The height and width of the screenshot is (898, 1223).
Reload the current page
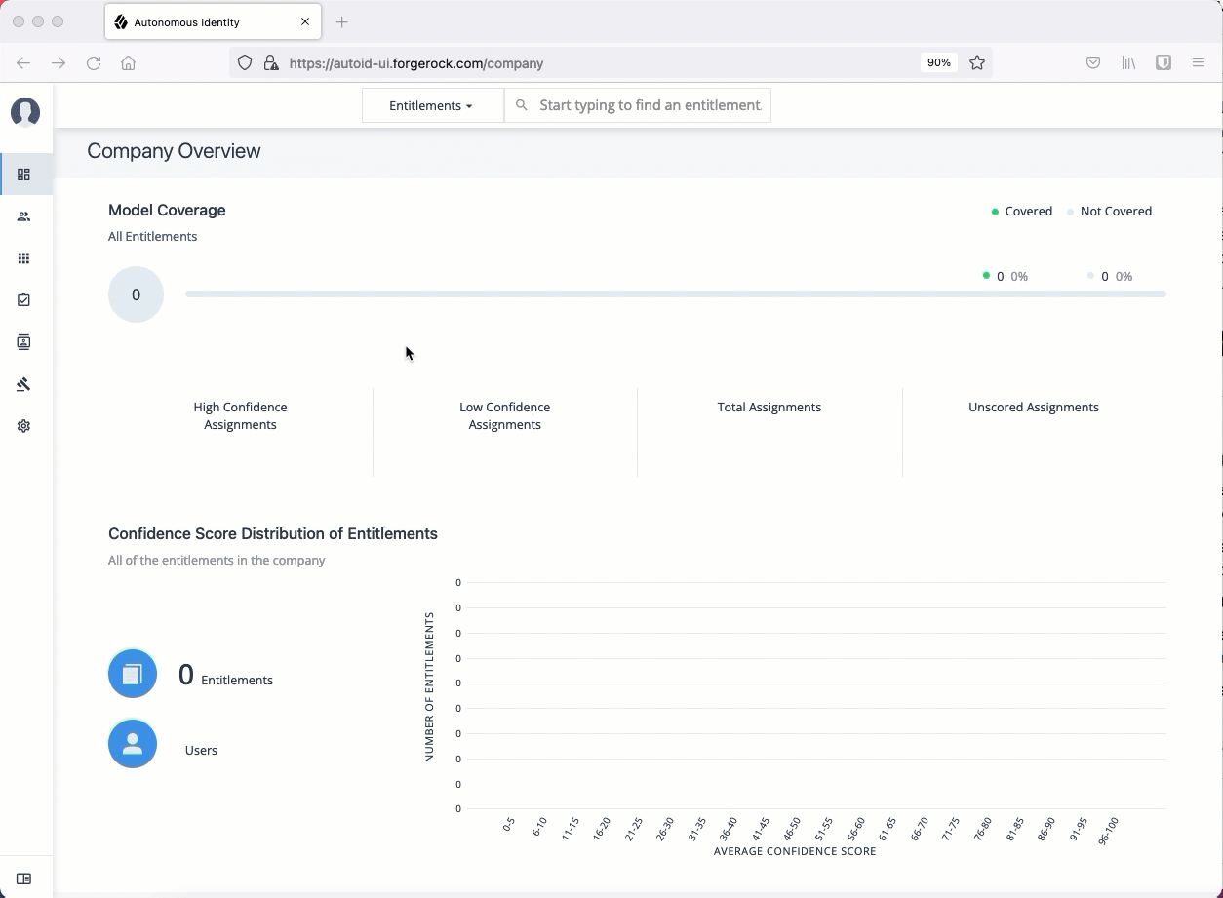(x=94, y=62)
